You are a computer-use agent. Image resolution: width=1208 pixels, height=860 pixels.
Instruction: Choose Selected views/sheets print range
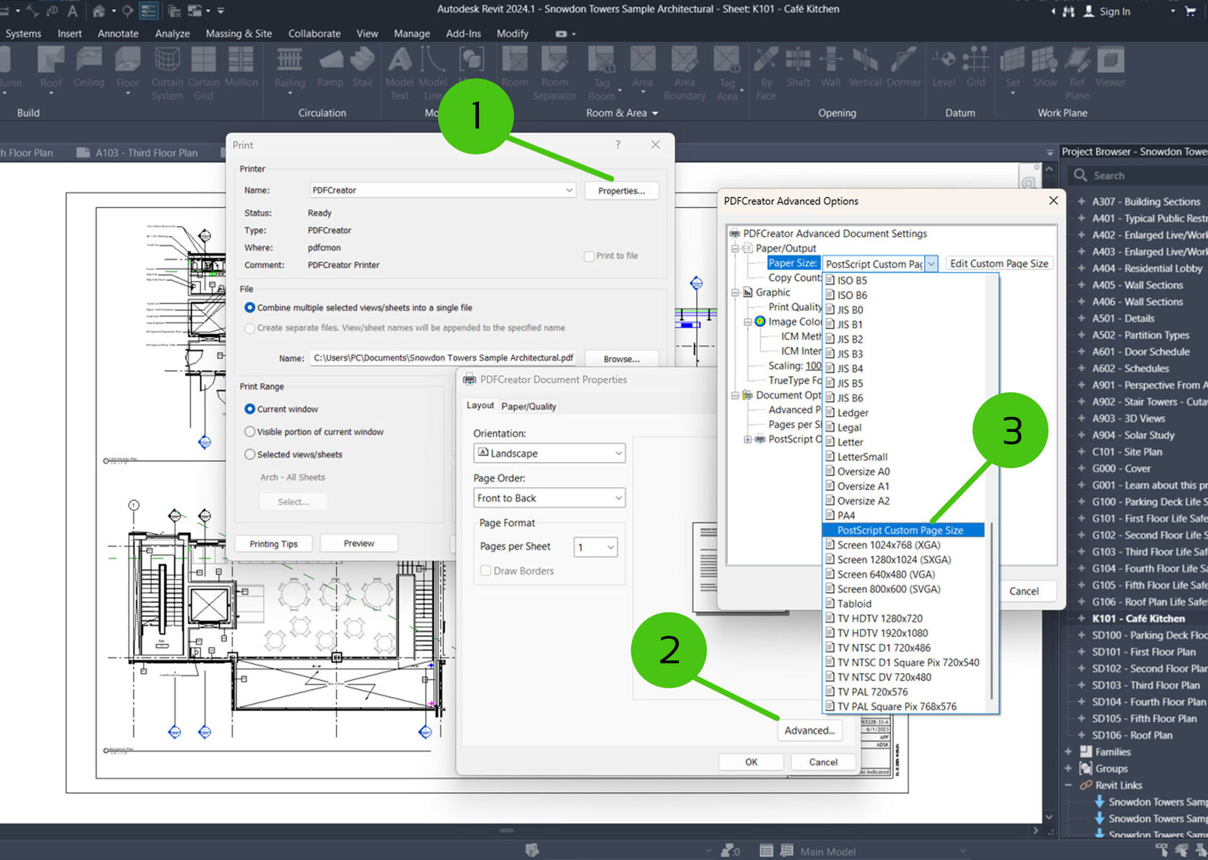[x=250, y=454]
